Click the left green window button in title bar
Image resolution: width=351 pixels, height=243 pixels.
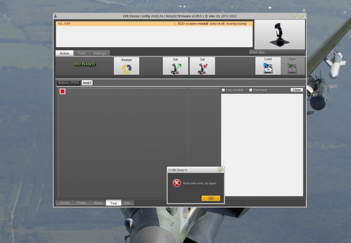click(296, 16)
